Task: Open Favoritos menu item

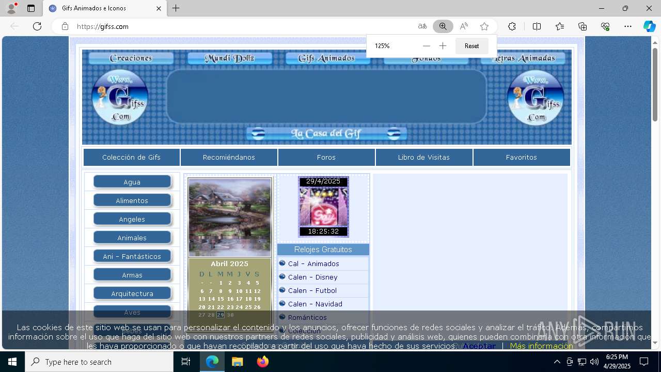Action: click(522, 158)
